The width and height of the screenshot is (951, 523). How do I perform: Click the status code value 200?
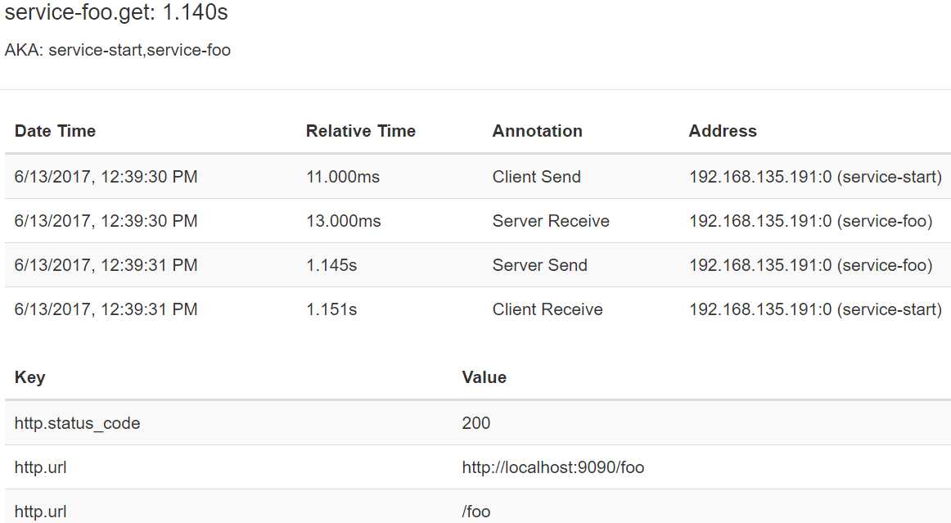(476, 423)
